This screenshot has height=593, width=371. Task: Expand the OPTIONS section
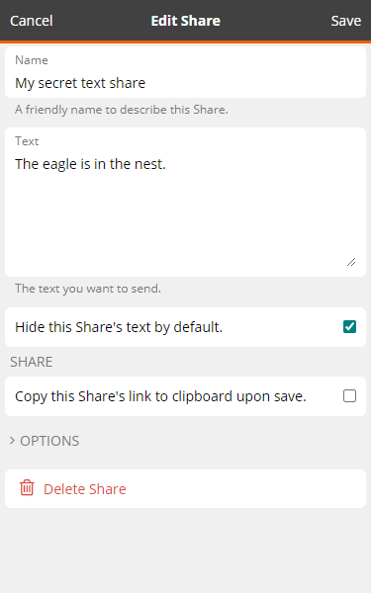[45, 441]
